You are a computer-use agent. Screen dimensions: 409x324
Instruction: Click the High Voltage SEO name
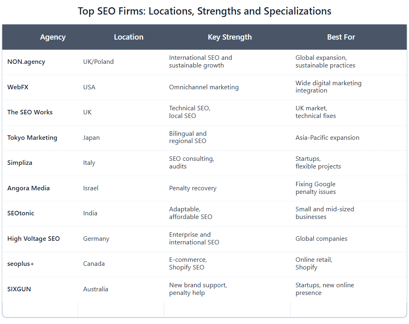(x=34, y=239)
